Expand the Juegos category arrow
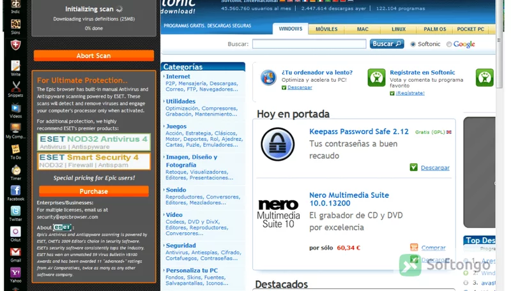 point(164,126)
